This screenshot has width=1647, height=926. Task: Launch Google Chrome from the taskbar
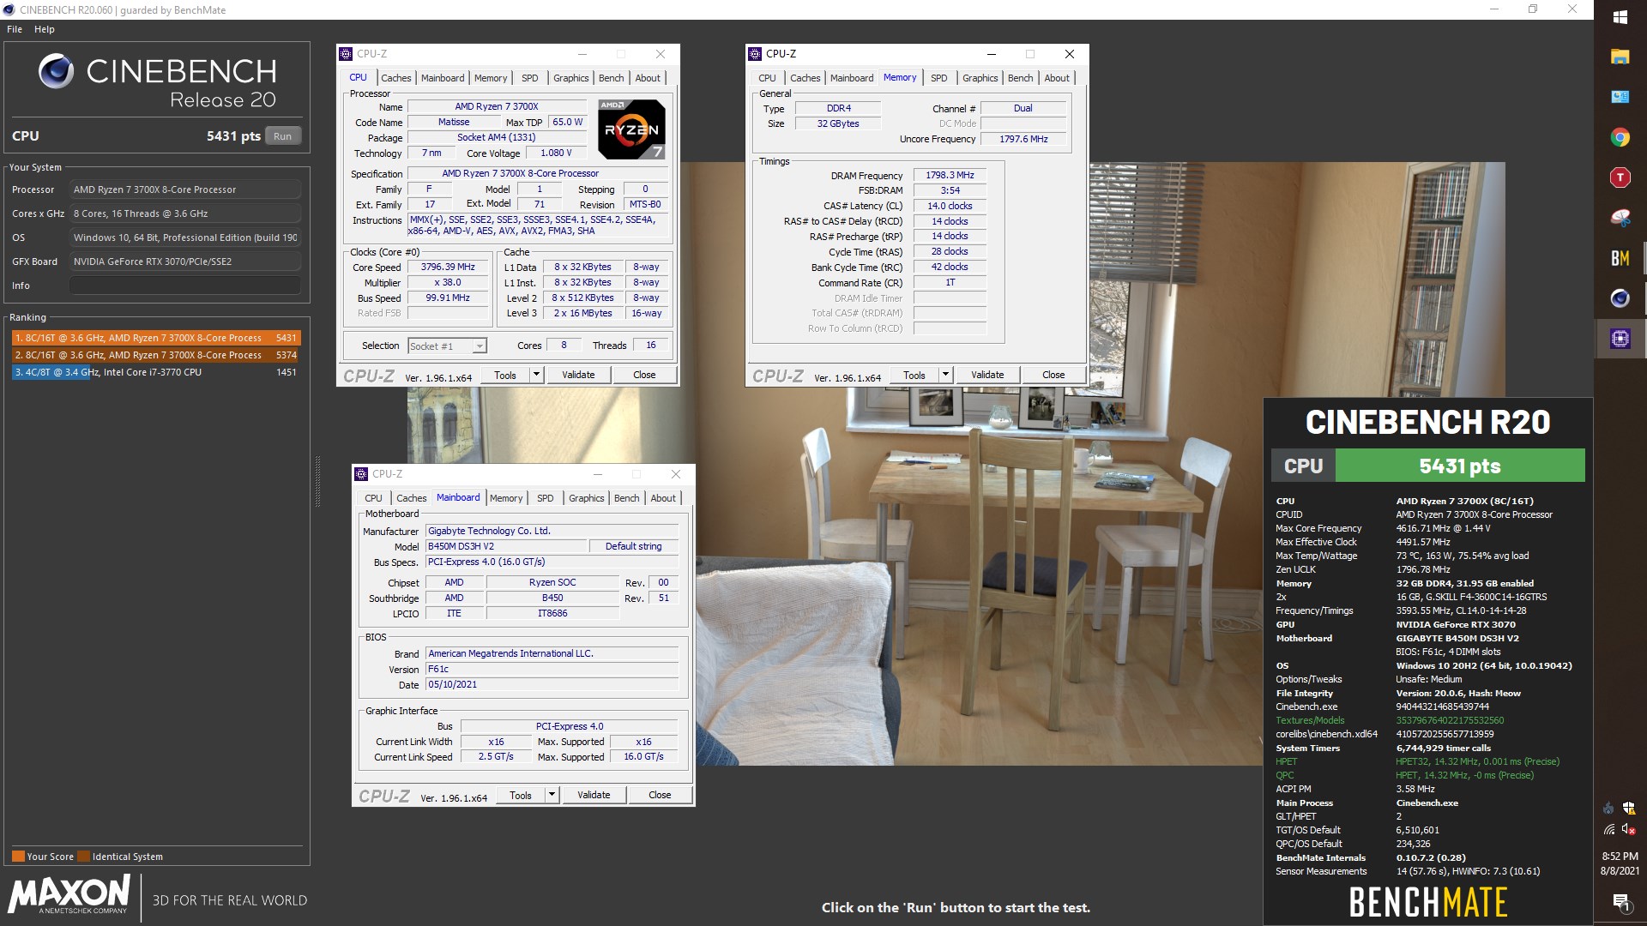click(x=1620, y=137)
